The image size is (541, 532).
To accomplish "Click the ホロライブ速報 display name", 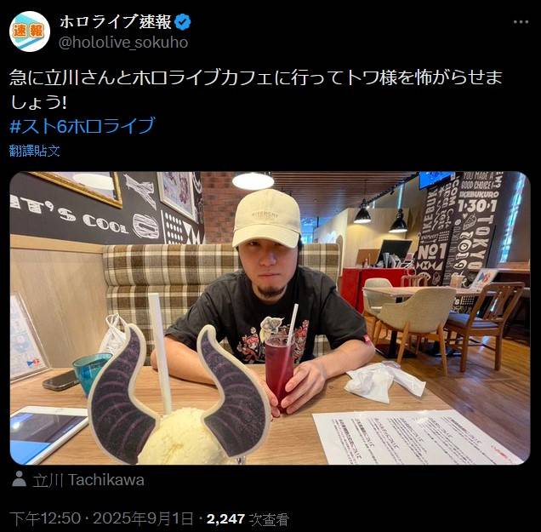I will coord(116,22).
